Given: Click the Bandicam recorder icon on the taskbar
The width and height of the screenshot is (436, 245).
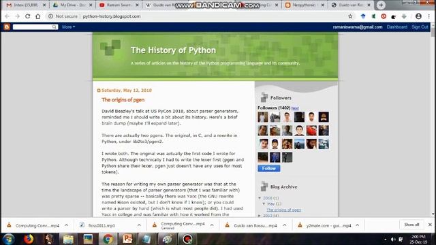Looking at the screenshot, I should click(x=187, y=239).
